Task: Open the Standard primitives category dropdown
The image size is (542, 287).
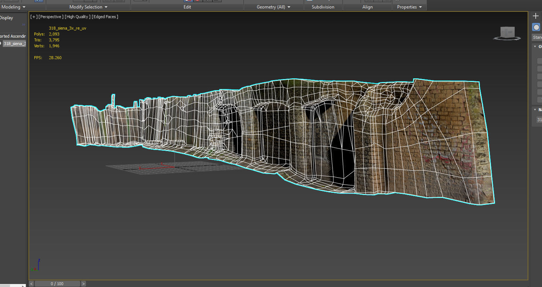Action: (x=537, y=37)
